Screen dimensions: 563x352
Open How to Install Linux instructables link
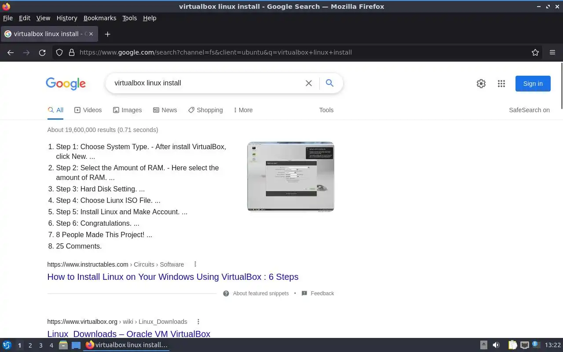(x=173, y=277)
